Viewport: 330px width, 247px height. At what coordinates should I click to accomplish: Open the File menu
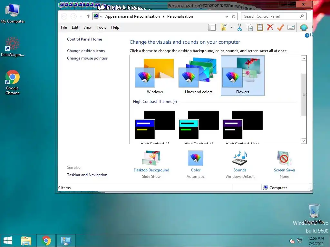(64, 27)
